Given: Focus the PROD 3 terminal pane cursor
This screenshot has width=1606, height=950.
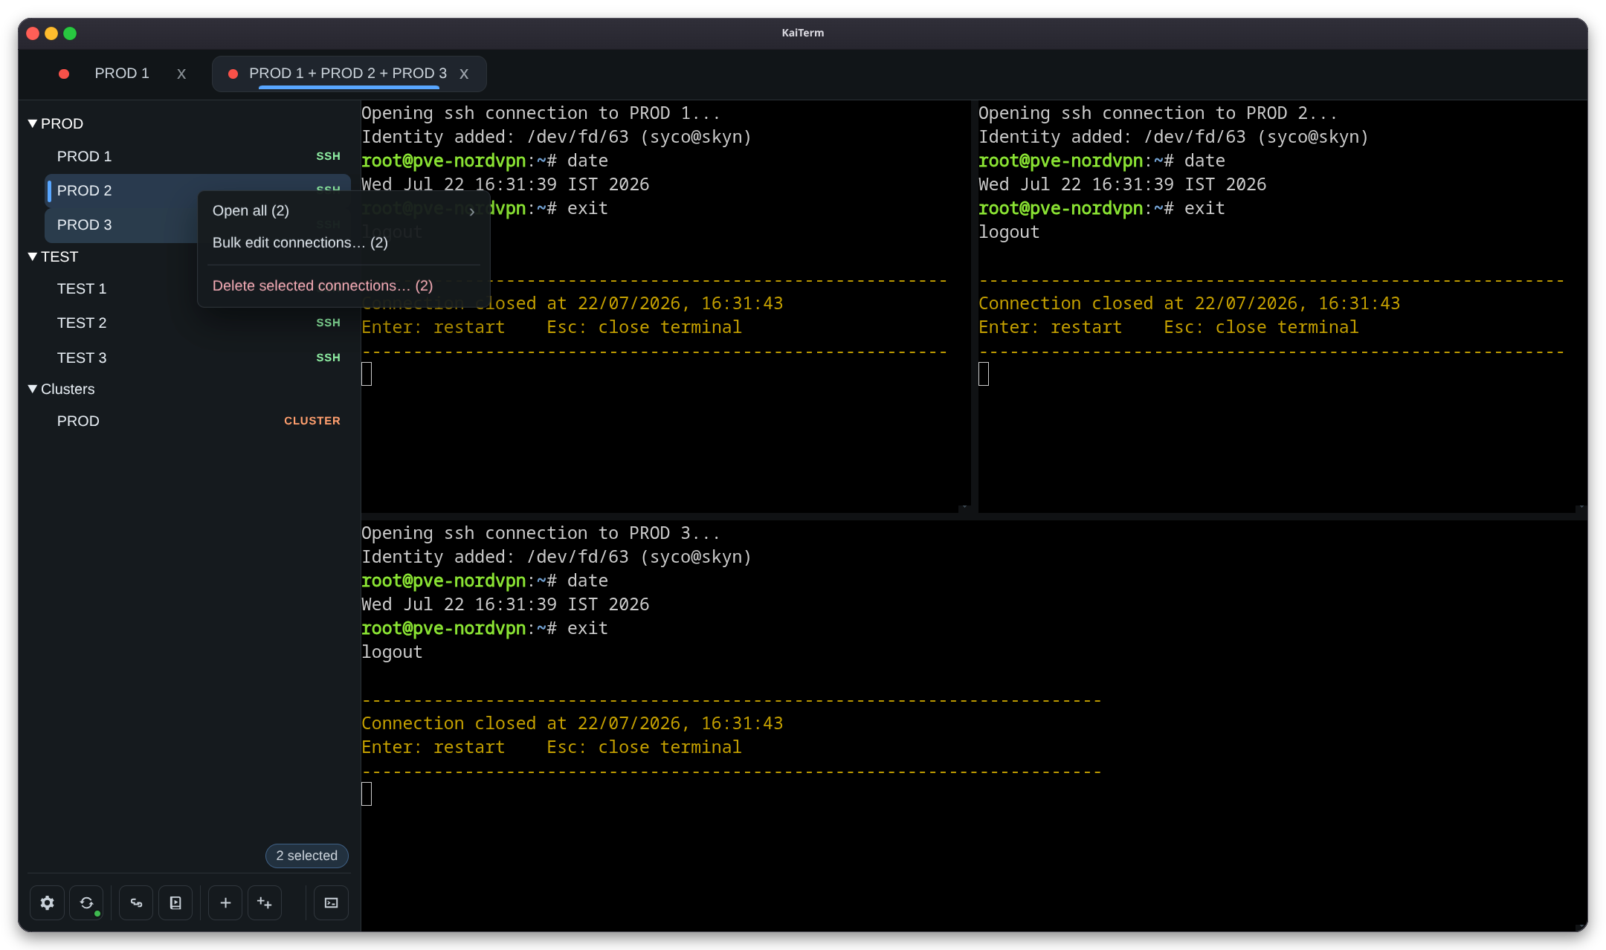Looking at the screenshot, I should [x=367, y=794].
